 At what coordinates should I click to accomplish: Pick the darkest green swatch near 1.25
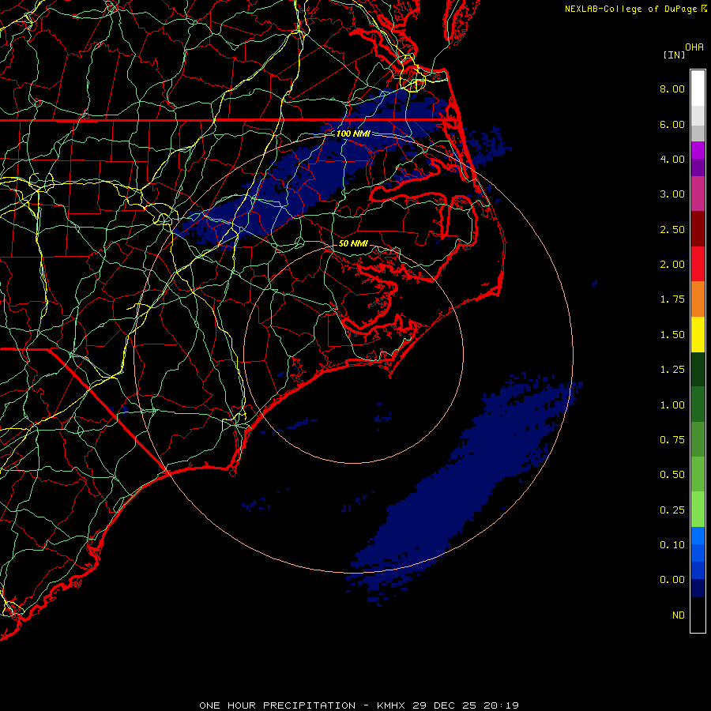coord(698,369)
